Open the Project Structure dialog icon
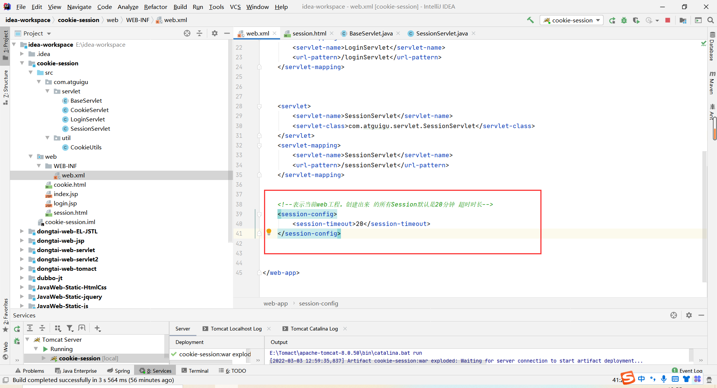The width and height of the screenshot is (717, 388). pyautogui.click(x=683, y=21)
